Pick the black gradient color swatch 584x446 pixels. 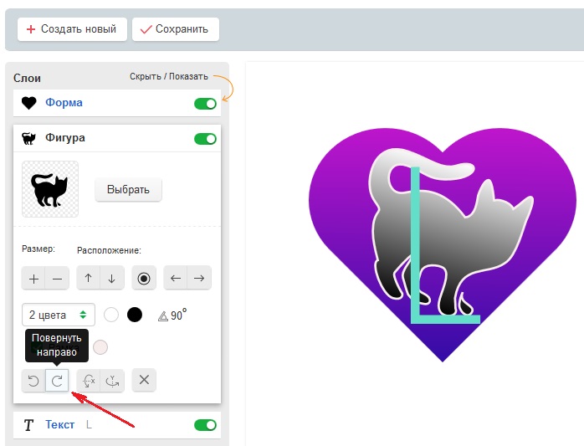click(135, 315)
